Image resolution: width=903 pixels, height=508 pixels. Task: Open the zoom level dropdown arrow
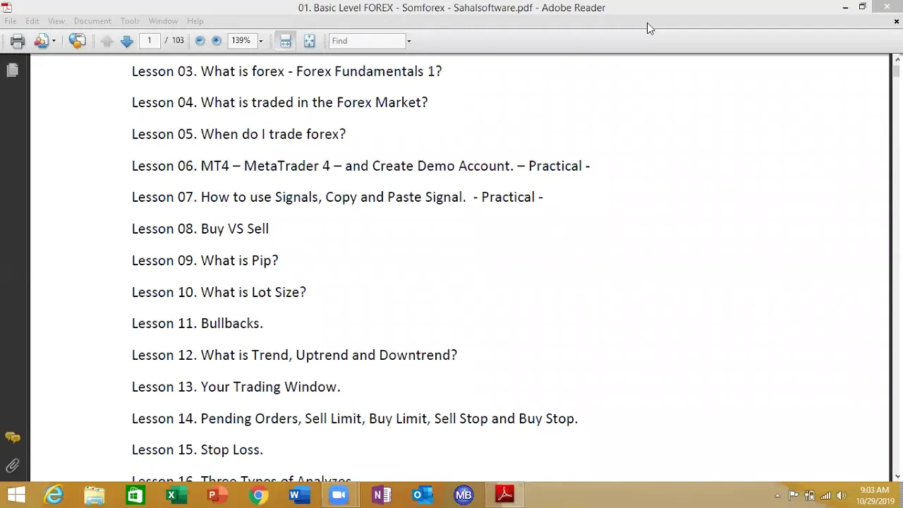(260, 41)
